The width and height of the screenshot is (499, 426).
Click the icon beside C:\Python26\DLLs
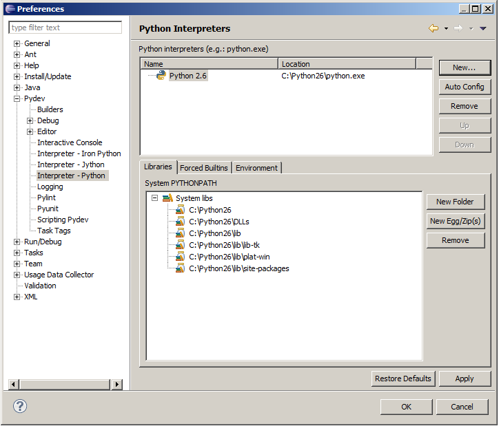coord(180,222)
